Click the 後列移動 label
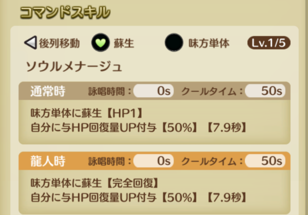Image resolution: width=308 pixels, height=215 pixels. coord(59,43)
